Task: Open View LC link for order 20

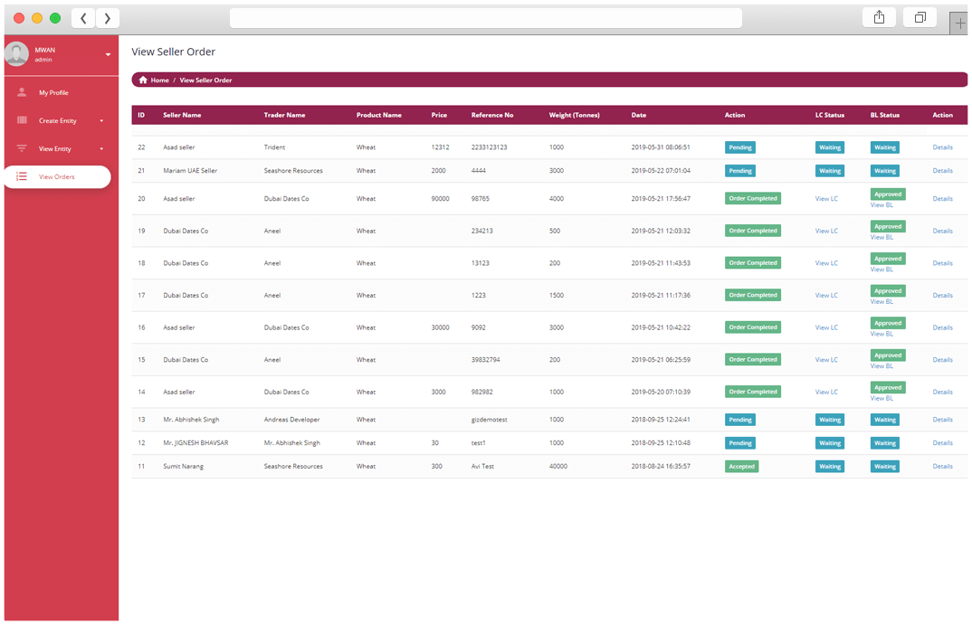Action: [826, 198]
